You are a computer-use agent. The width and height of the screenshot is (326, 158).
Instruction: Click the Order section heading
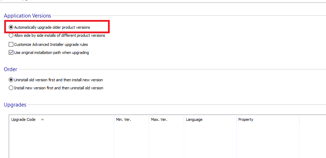point(10,69)
